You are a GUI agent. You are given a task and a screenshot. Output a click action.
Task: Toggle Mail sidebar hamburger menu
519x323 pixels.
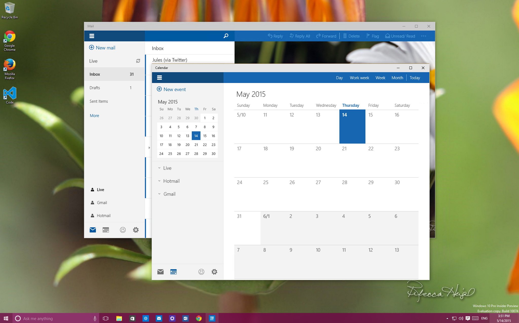pyautogui.click(x=92, y=36)
